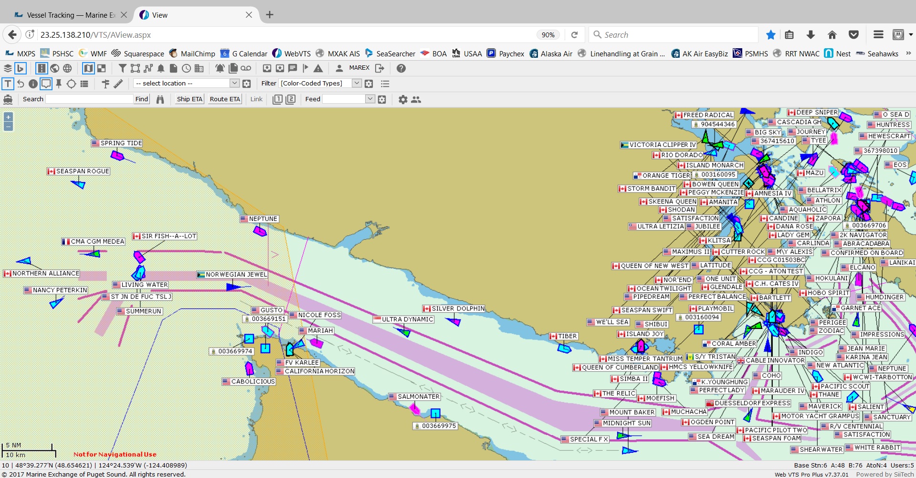
Task: Click the Link button
Action: pyautogui.click(x=256, y=99)
